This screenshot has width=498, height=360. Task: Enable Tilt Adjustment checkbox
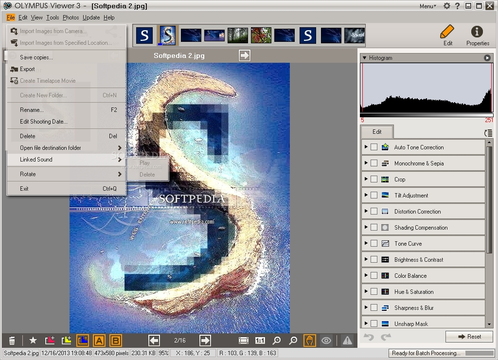tap(374, 195)
